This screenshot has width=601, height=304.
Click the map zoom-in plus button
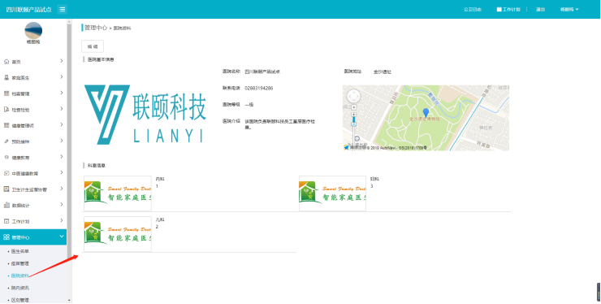[x=353, y=115]
